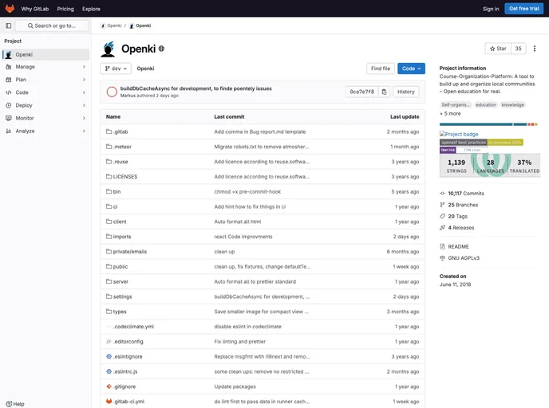
Task: Open the 35 stargazers count
Action: (518, 49)
